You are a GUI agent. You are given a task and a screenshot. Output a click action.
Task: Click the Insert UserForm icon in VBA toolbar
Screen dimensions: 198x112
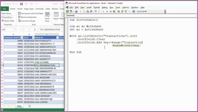pos(71,12)
